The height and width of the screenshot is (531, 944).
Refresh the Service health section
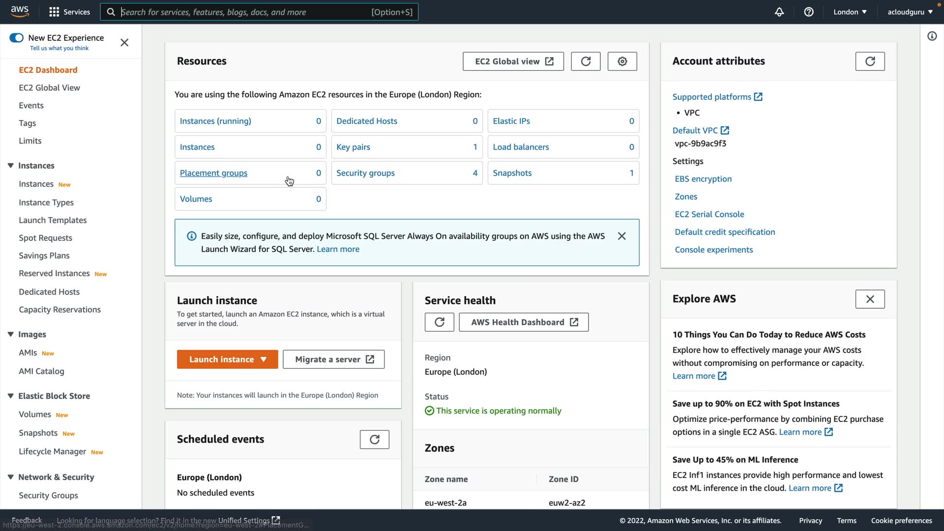[440, 322]
